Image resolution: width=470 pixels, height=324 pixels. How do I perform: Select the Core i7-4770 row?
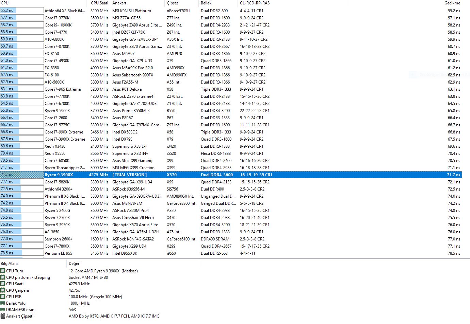(x=231, y=32)
